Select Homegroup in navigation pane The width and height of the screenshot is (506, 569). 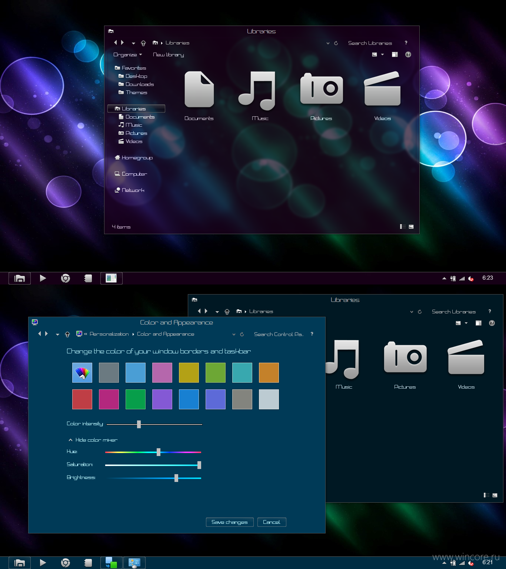[134, 157]
